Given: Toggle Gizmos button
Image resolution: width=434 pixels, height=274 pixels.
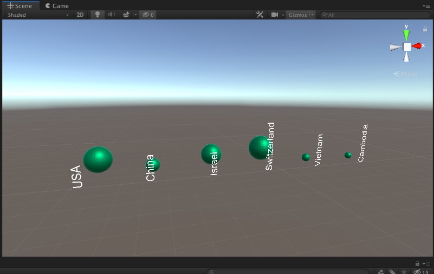Looking at the screenshot, I should 297,15.
